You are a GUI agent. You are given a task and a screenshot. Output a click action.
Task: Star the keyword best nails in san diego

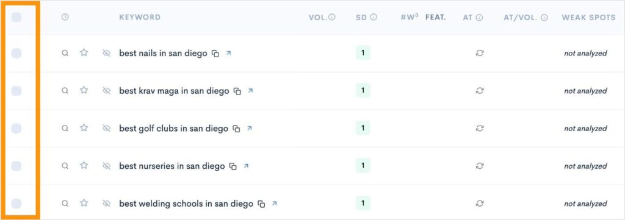click(84, 52)
